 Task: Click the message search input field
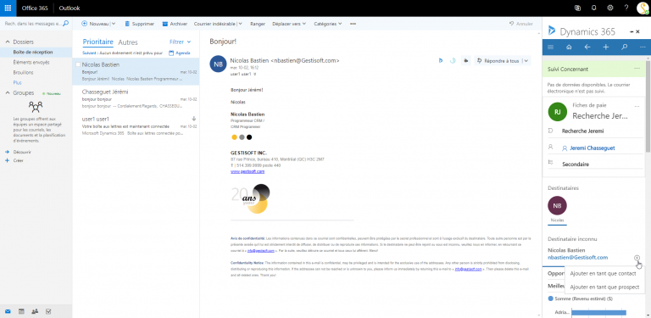point(33,24)
